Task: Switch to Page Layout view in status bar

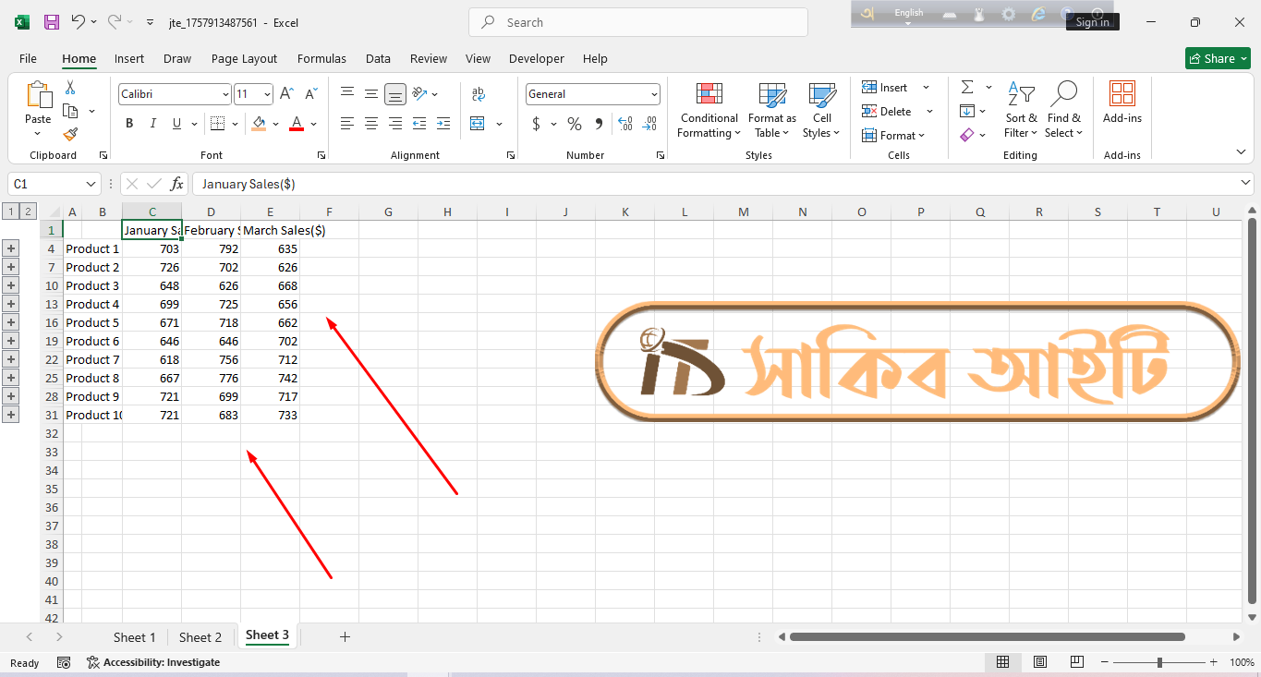Action: click(x=1040, y=662)
